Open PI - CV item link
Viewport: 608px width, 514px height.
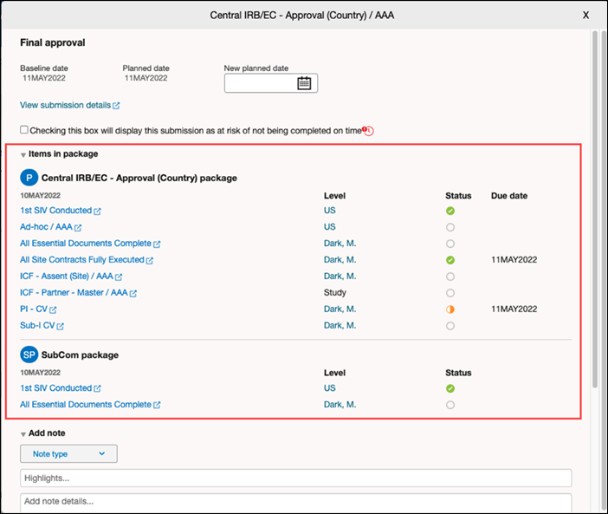[x=34, y=309]
